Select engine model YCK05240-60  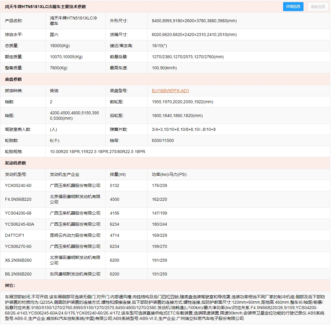click(x=18, y=186)
